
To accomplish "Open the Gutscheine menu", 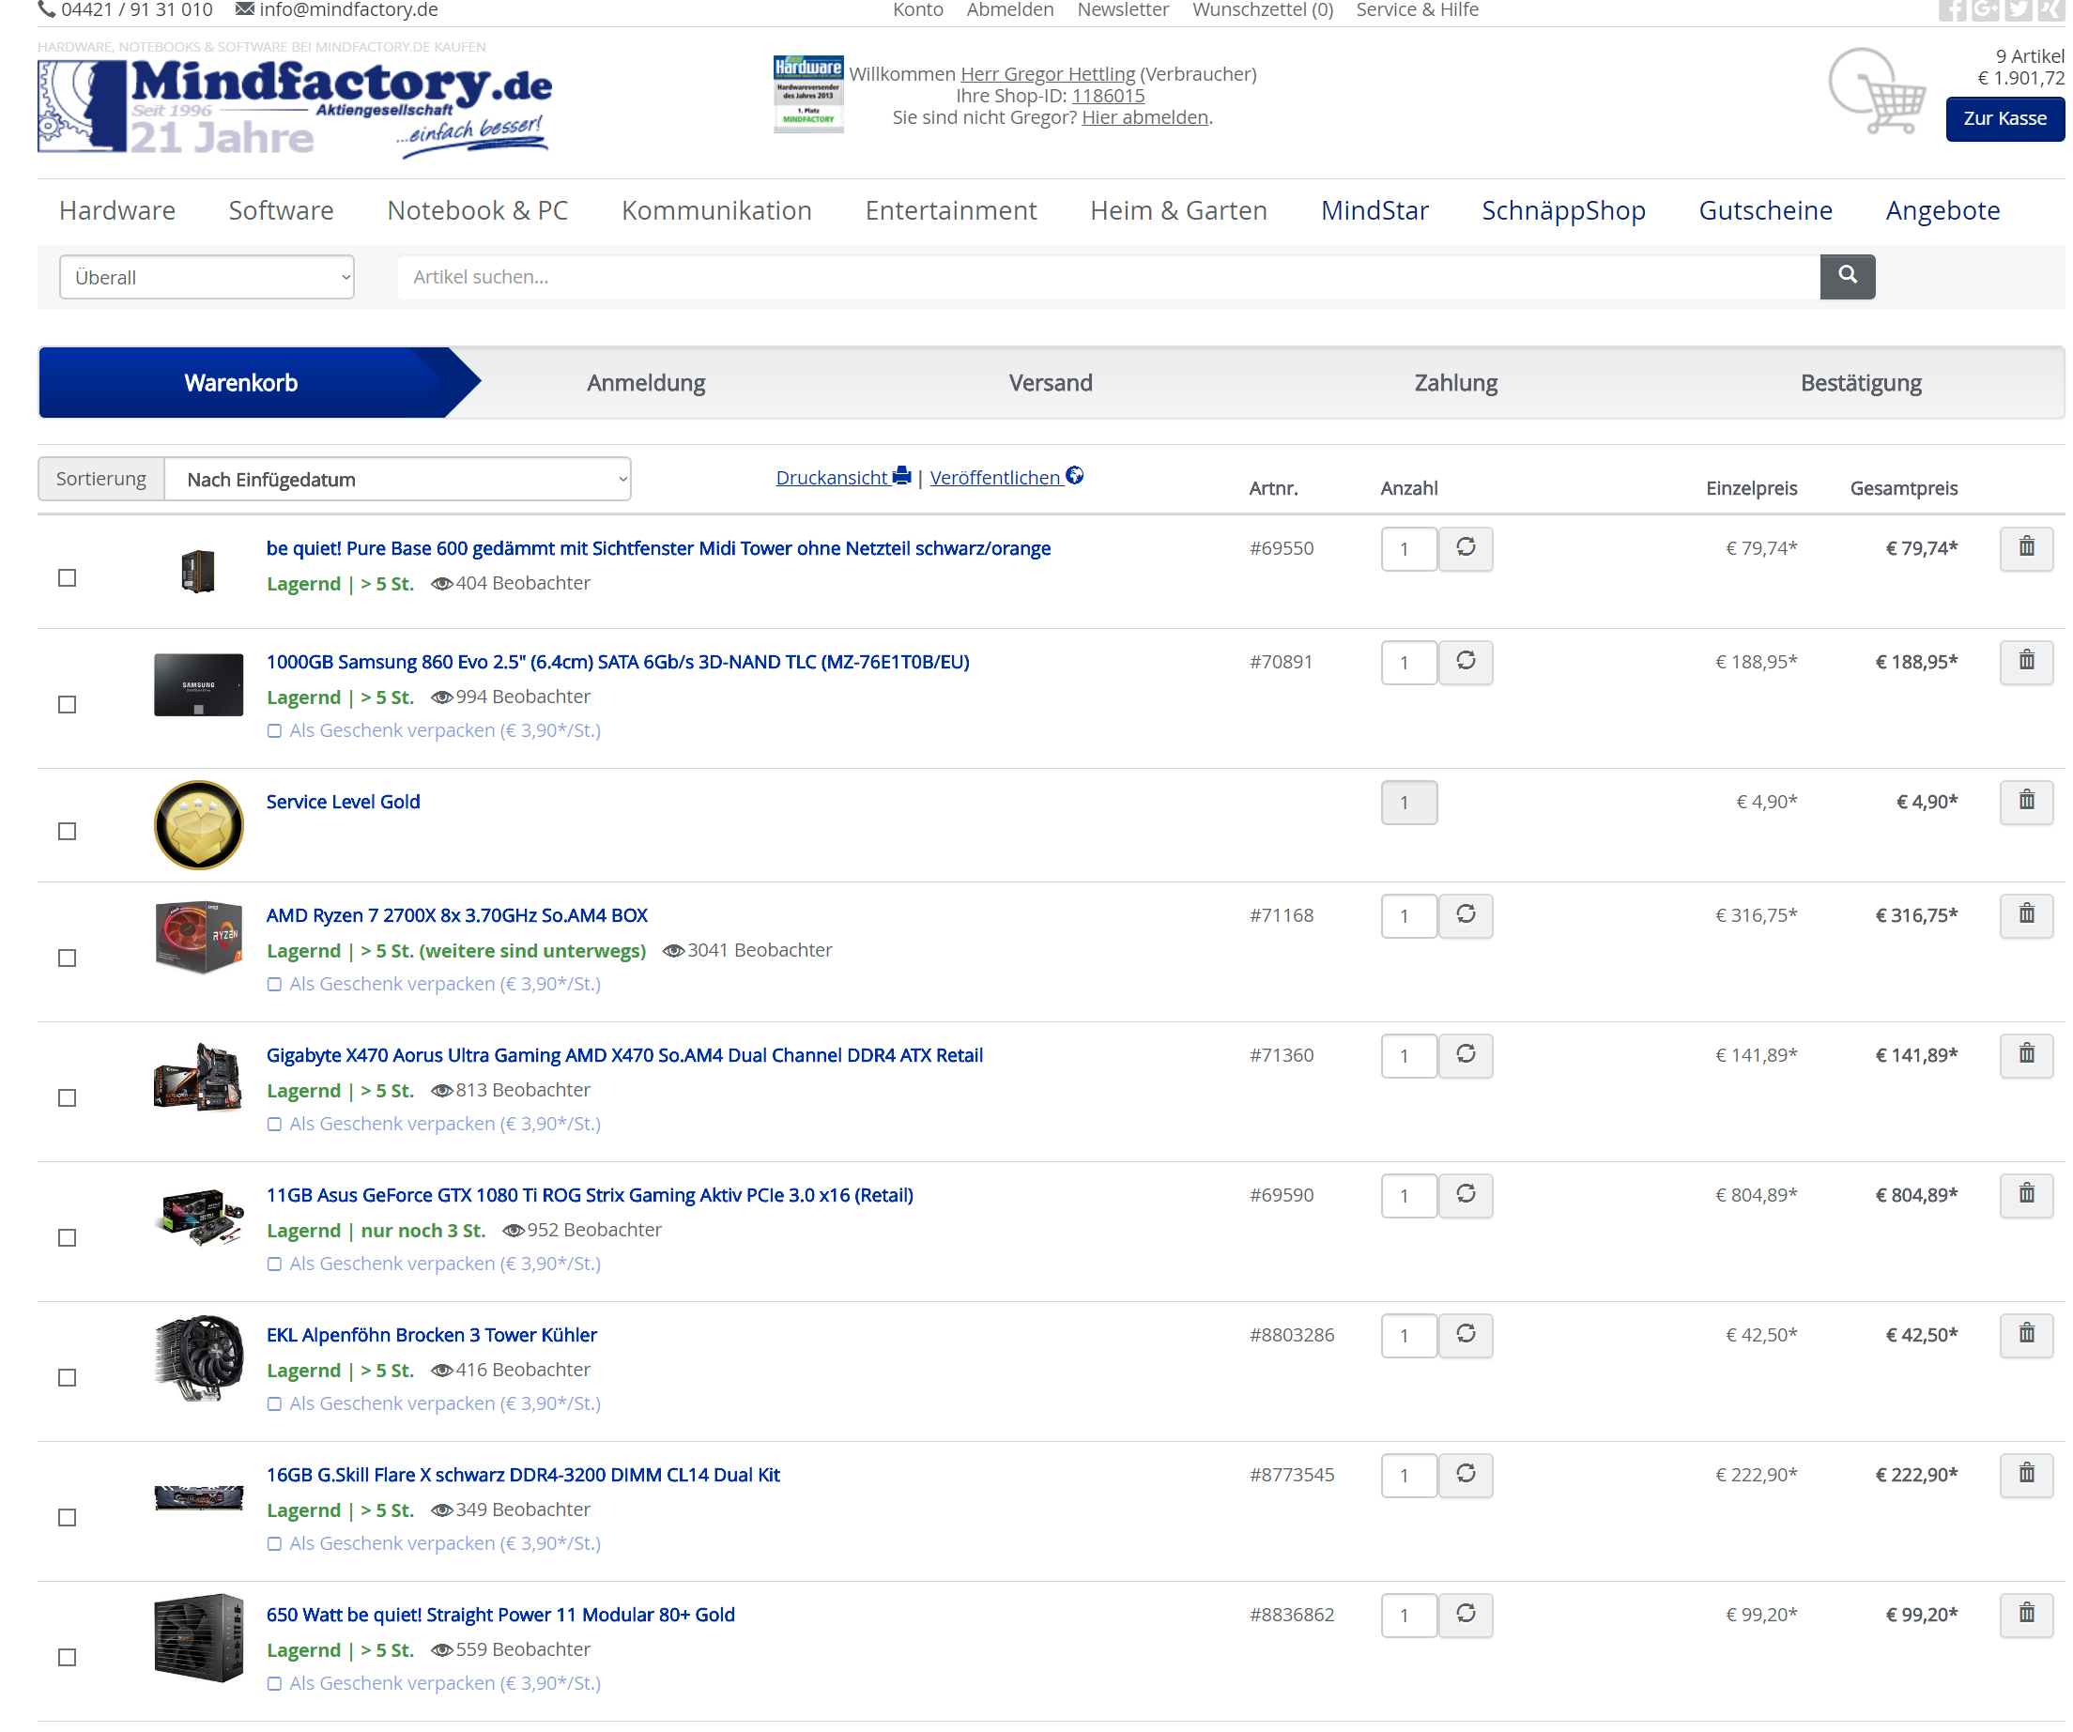I will [x=1765, y=210].
